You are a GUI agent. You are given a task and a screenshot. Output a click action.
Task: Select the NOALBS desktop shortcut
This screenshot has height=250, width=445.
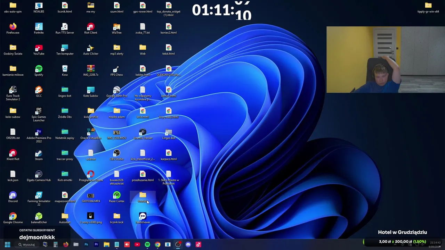pos(39,7)
